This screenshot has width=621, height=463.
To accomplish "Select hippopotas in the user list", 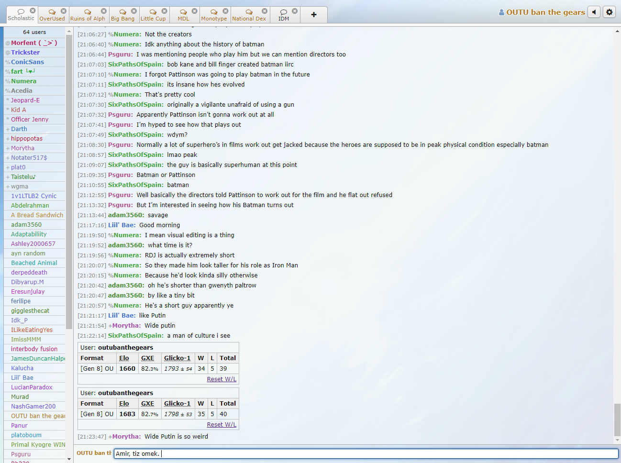I will coord(27,139).
